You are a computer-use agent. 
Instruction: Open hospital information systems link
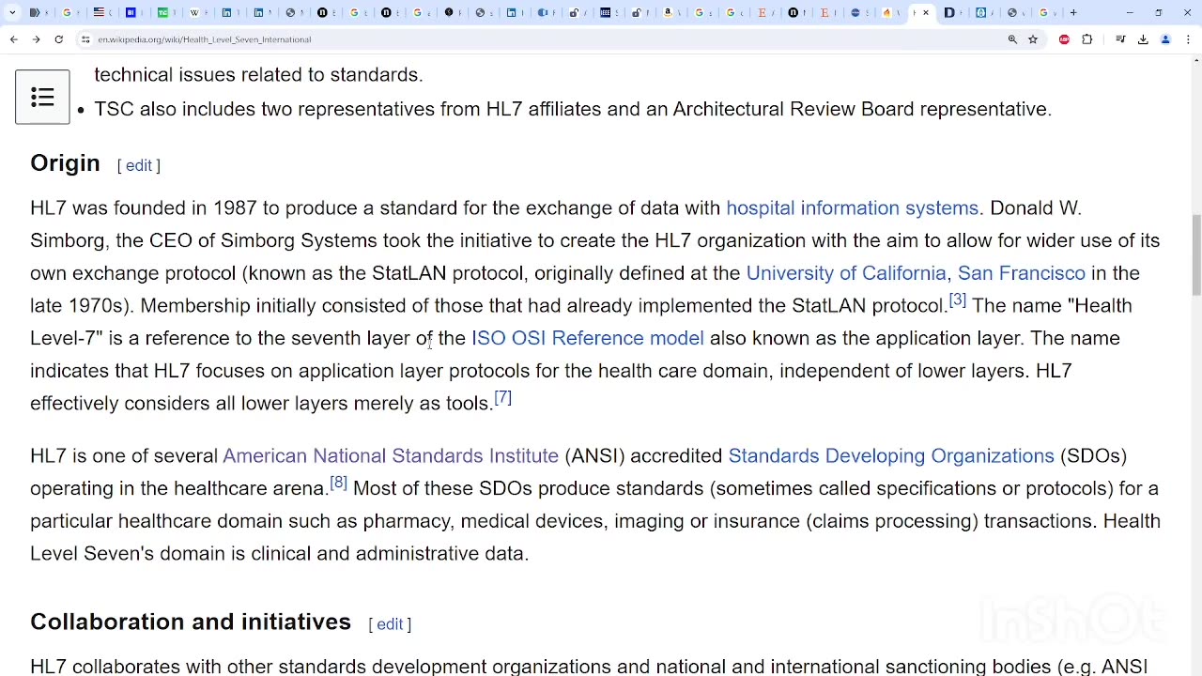pos(852,207)
